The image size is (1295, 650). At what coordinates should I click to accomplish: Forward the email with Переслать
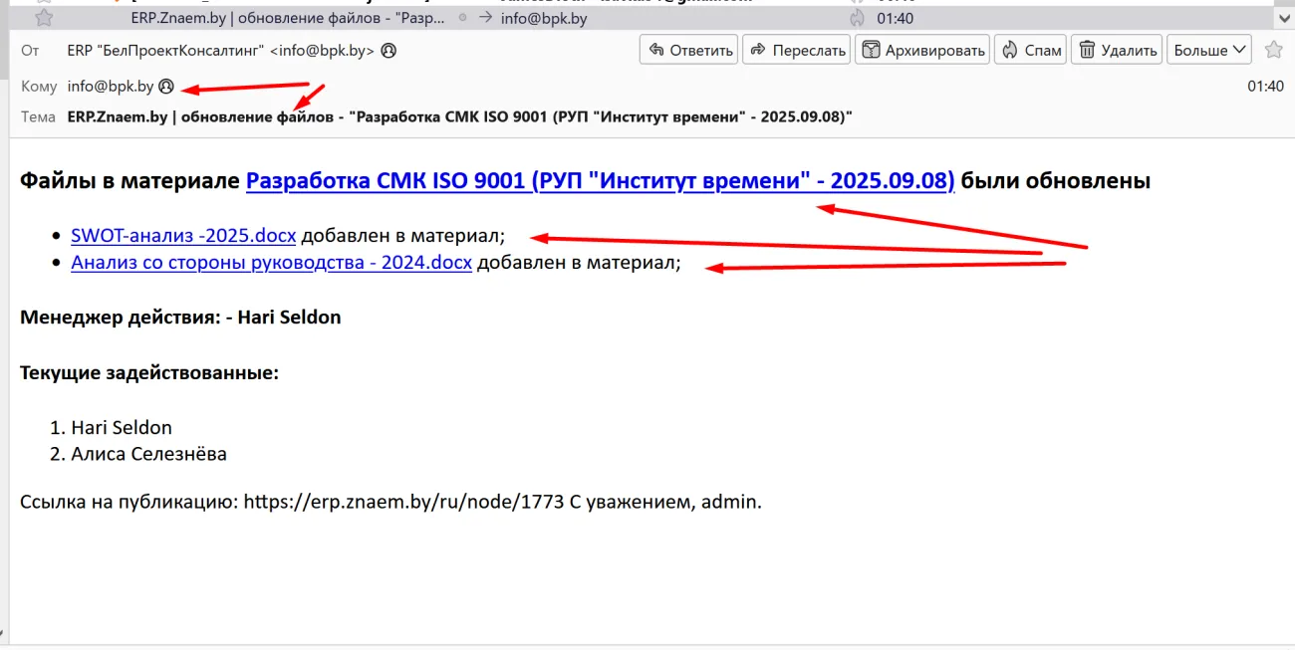[x=796, y=50]
